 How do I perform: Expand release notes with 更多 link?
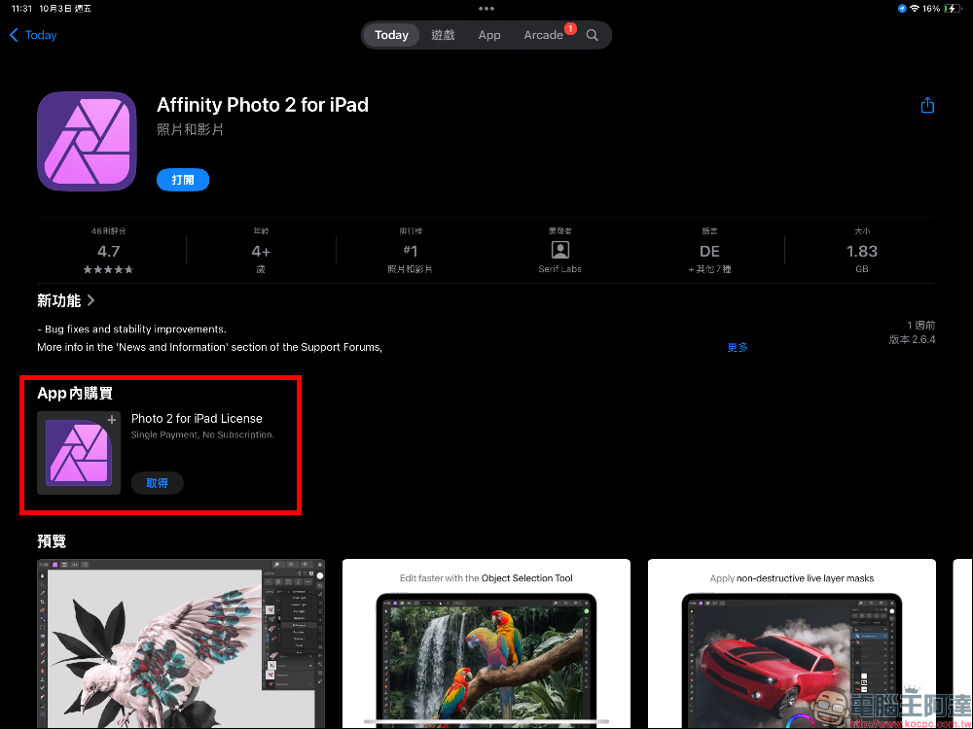(x=738, y=347)
